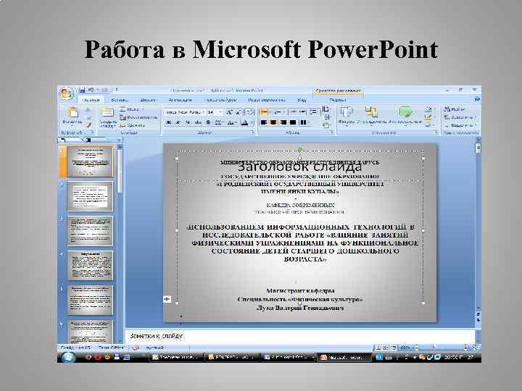This screenshot has height=391, width=522.
Task: Toggle bulleted list in Paragraph group
Action: 265,112
